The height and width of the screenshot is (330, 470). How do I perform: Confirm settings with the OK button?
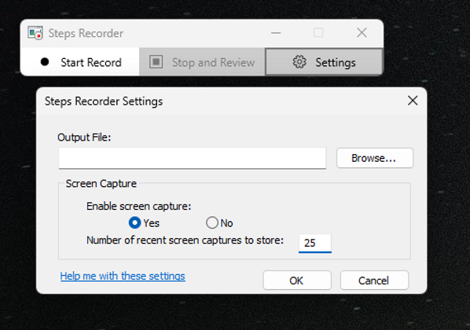tap(297, 280)
